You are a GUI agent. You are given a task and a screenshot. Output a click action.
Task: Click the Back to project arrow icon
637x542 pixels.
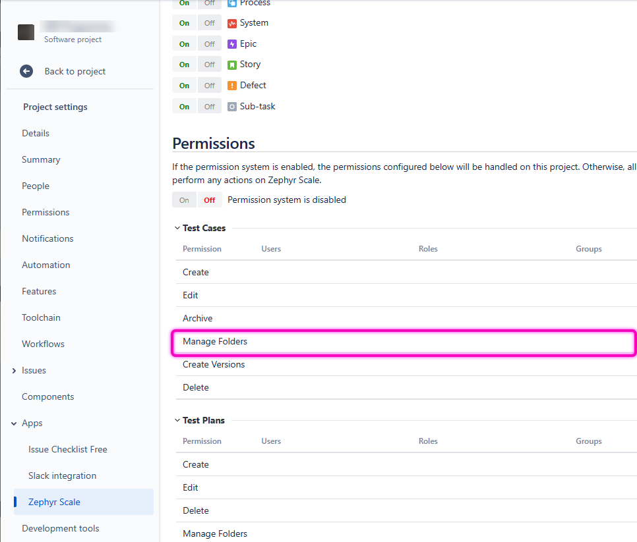click(26, 71)
